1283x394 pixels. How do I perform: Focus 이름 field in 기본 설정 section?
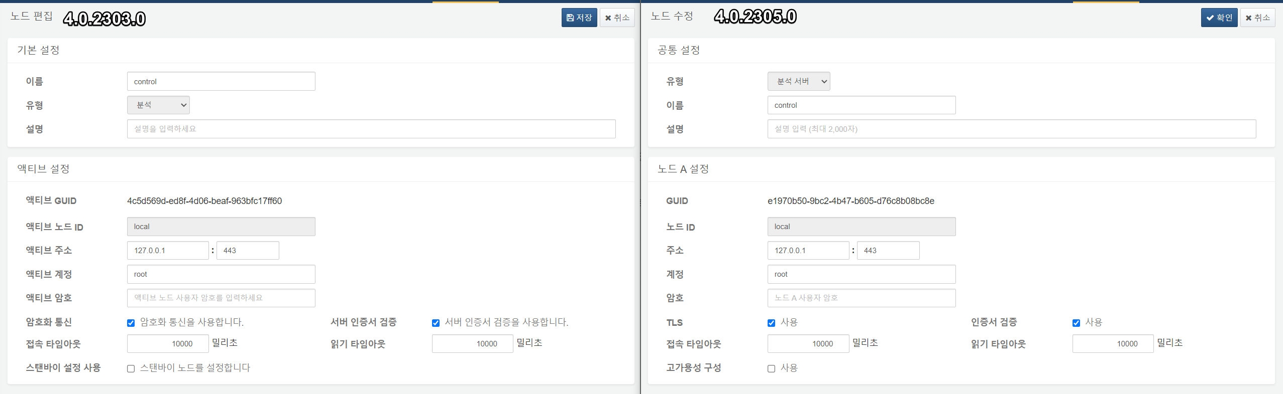pyautogui.click(x=221, y=81)
